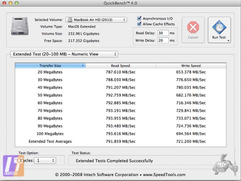Select the 20 MegaBytes row
241x181 pixels.
coord(120,72)
